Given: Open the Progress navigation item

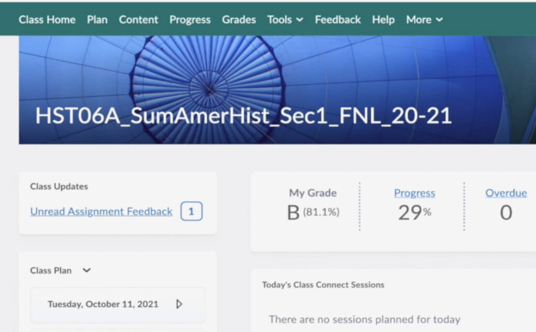Looking at the screenshot, I should pos(189,20).
